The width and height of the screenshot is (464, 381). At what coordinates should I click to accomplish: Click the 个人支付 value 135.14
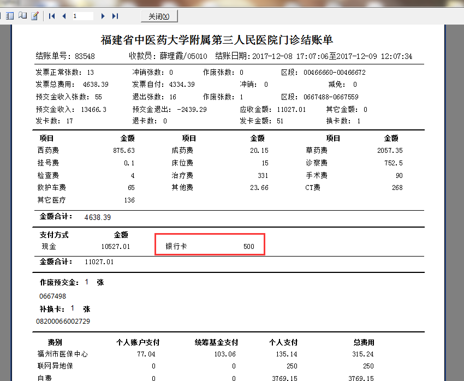point(287,354)
